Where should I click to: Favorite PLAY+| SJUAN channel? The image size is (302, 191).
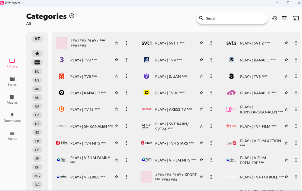tap(201, 76)
